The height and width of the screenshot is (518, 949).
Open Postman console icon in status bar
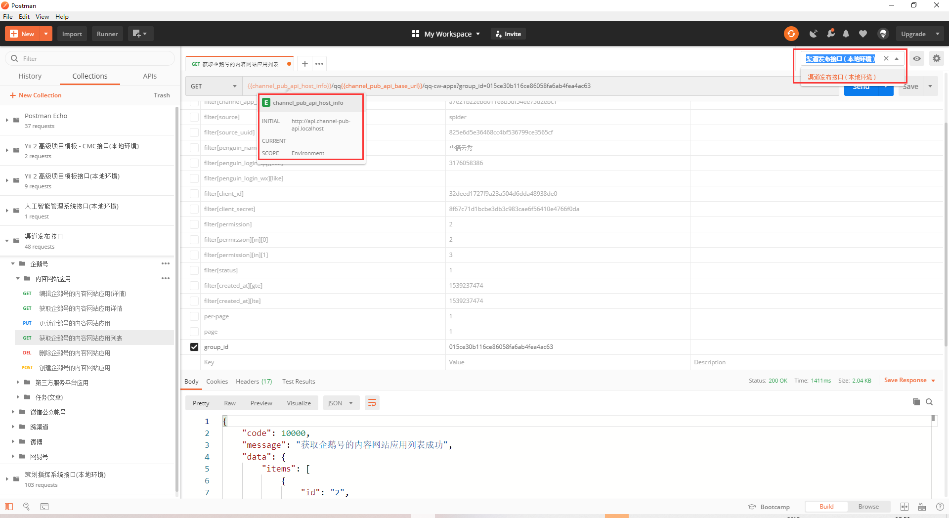point(44,507)
